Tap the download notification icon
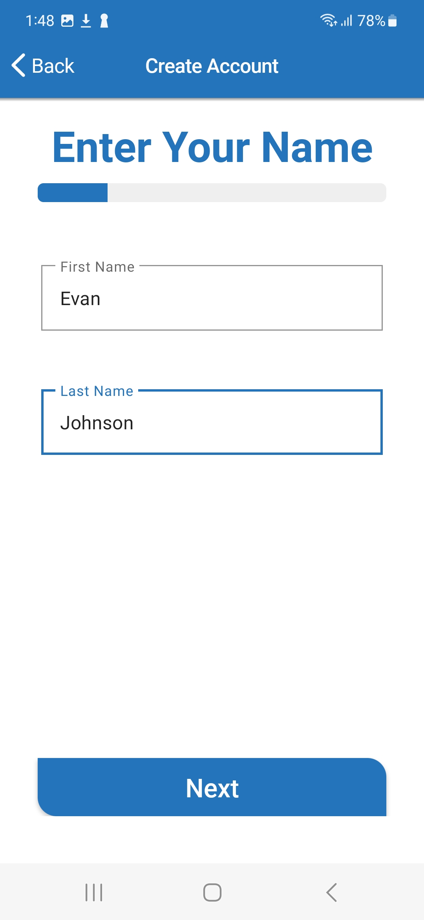 tap(86, 20)
